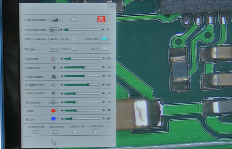Select the 1920x1080 resolution checkbox
This screenshot has width=232, height=149.
(x=35, y=132)
